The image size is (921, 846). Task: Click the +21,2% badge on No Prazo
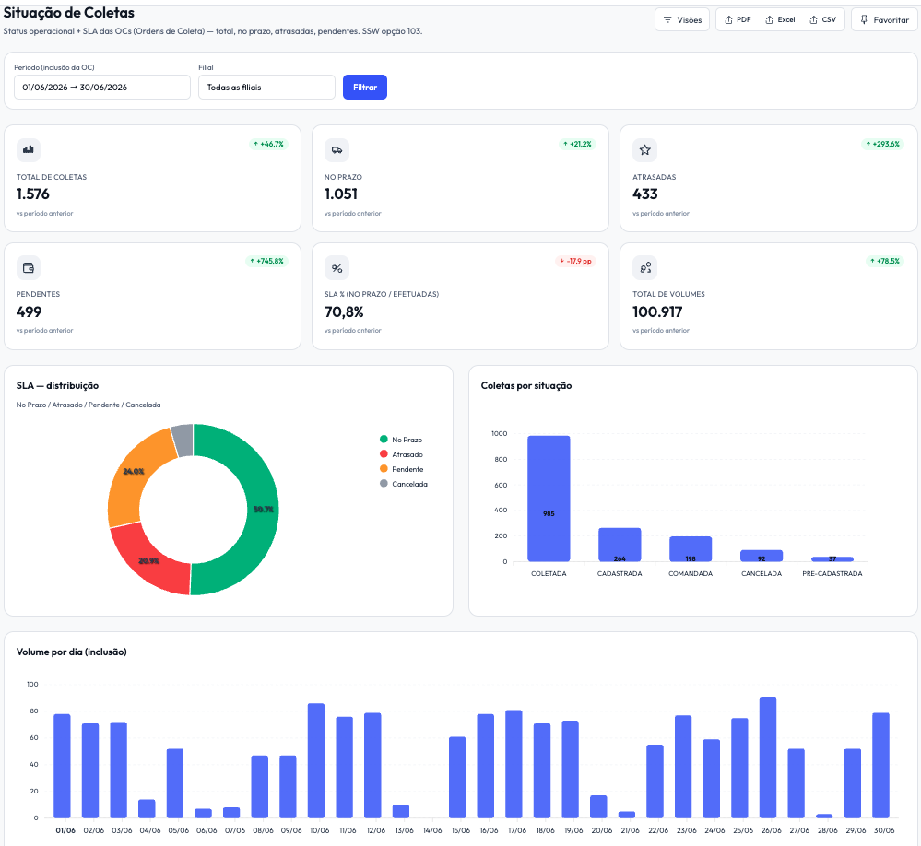[577, 144]
